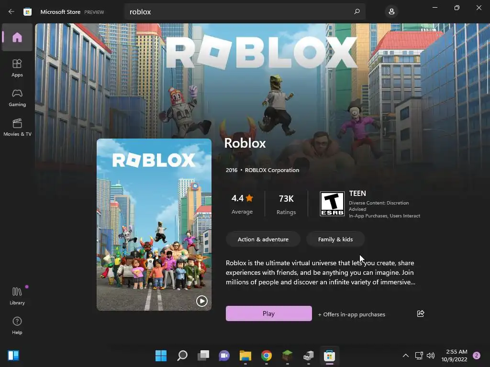The width and height of the screenshot is (490, 367).
Task: Open the Chat (Teams) taskbar icon
Action: coord(224,356)
